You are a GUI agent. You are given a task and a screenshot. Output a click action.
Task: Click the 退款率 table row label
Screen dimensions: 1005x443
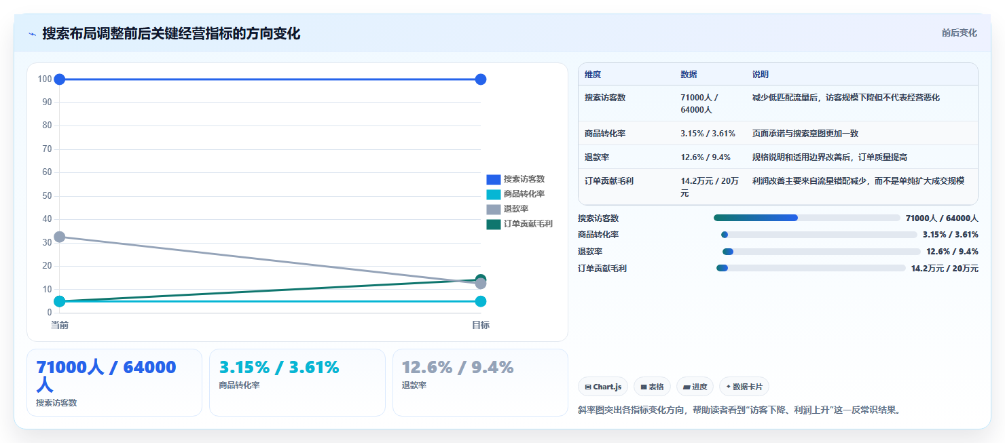597,157
